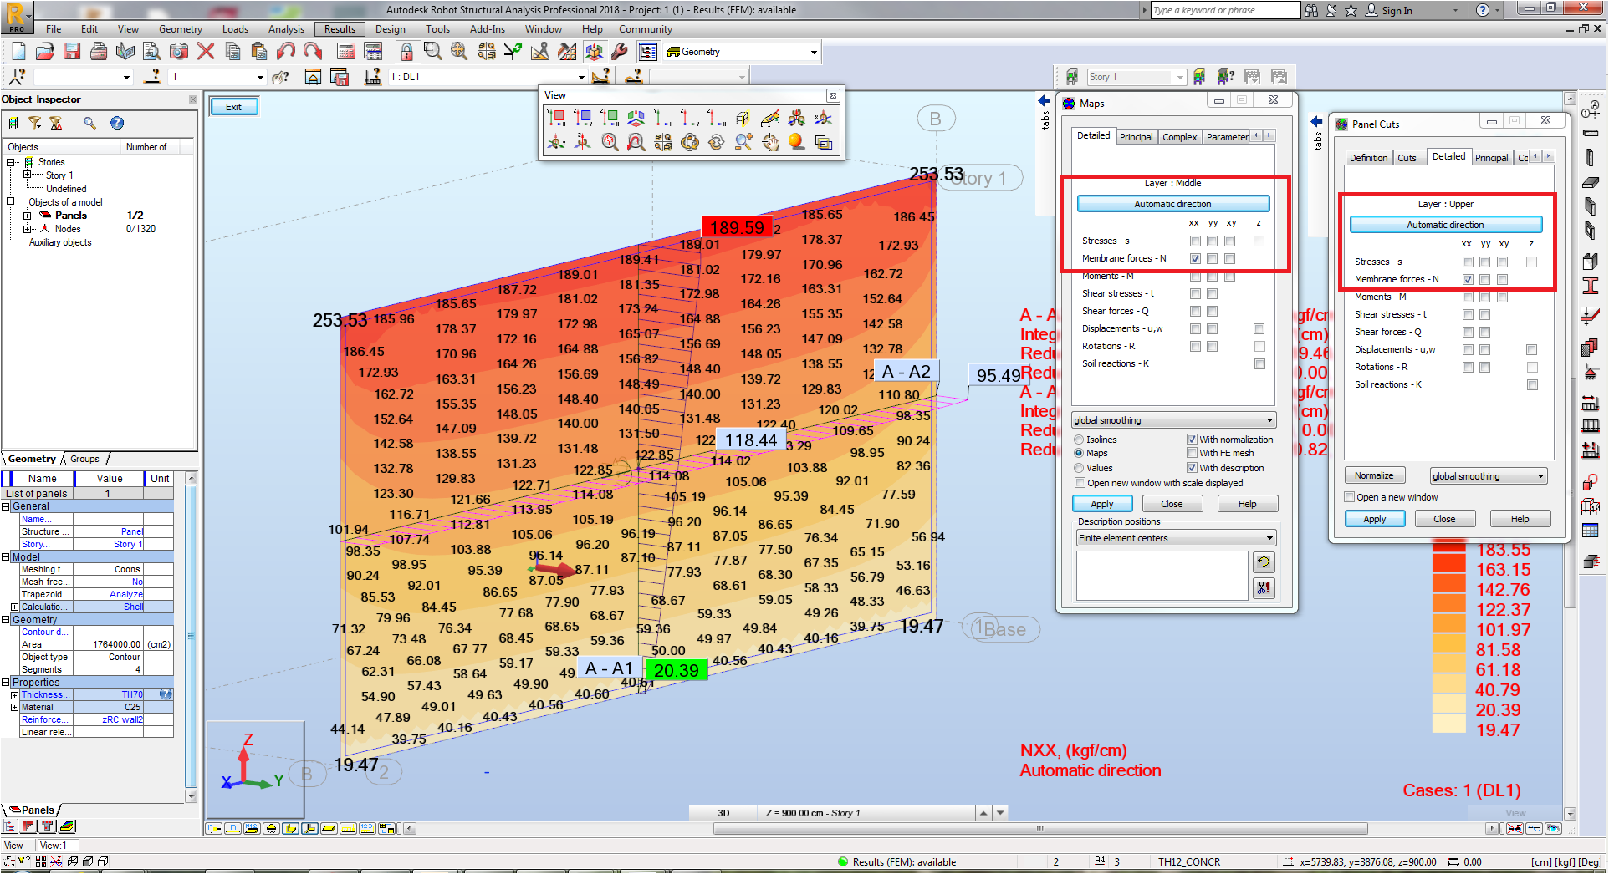Click the blue help icon in Object Inspector
1609x874 pixels.
click(117, 123)
